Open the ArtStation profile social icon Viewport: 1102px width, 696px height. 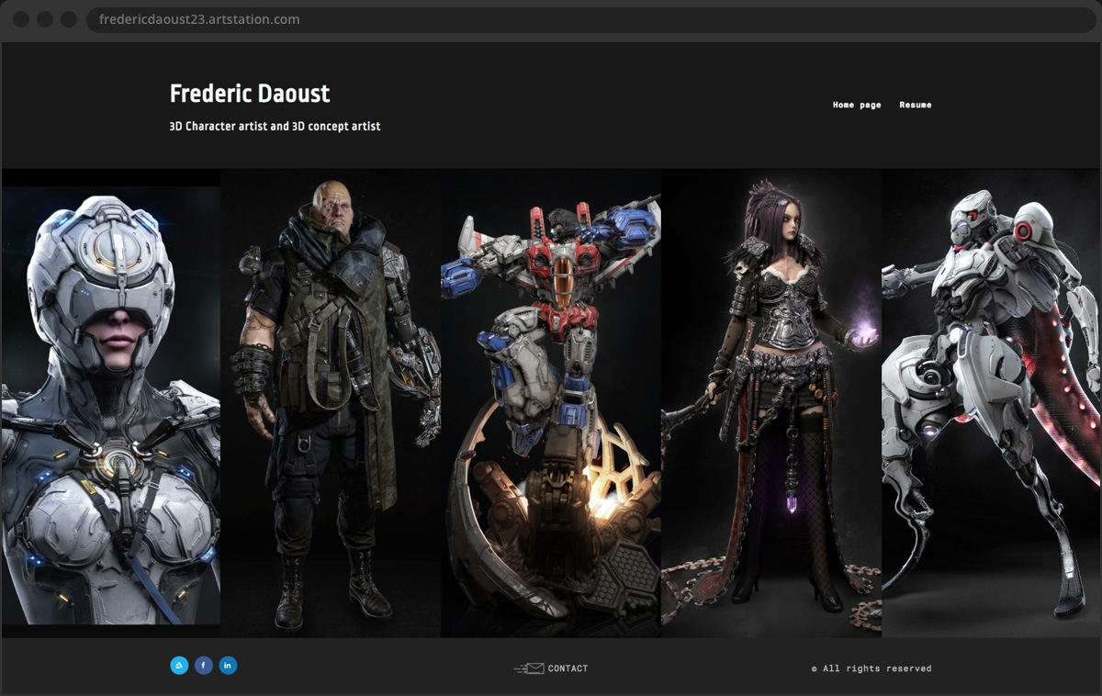point(179,666)
